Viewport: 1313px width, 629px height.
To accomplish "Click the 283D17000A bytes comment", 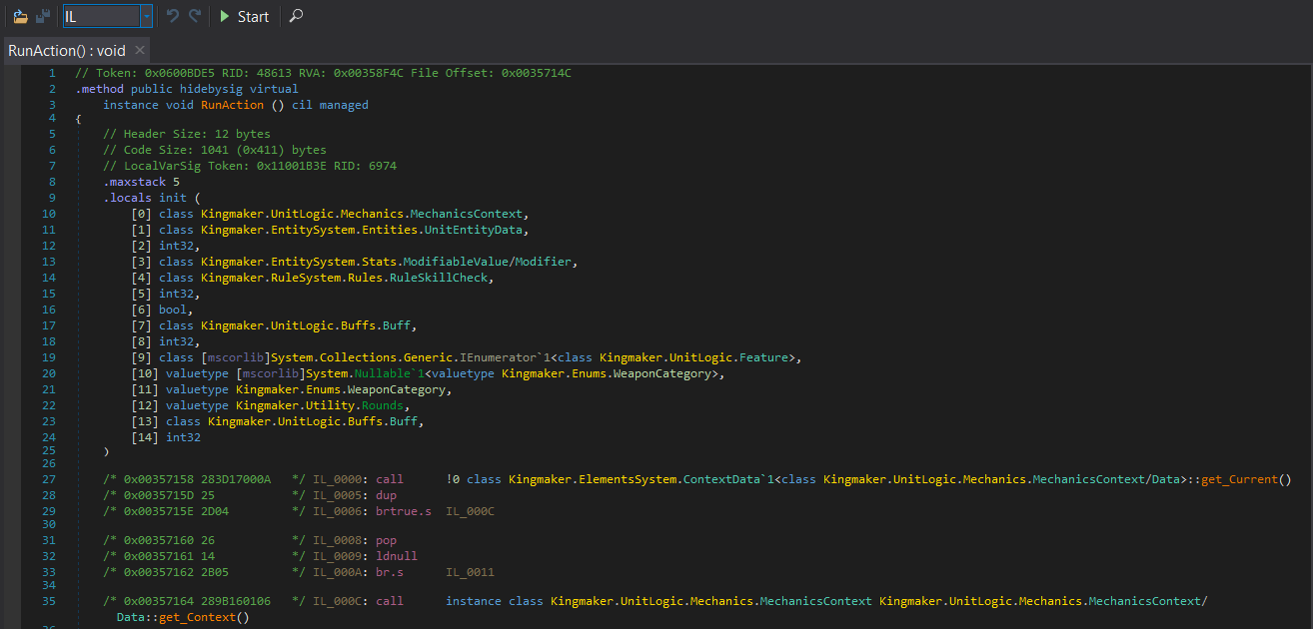I will pyautogui.click(x=236, y=479).
